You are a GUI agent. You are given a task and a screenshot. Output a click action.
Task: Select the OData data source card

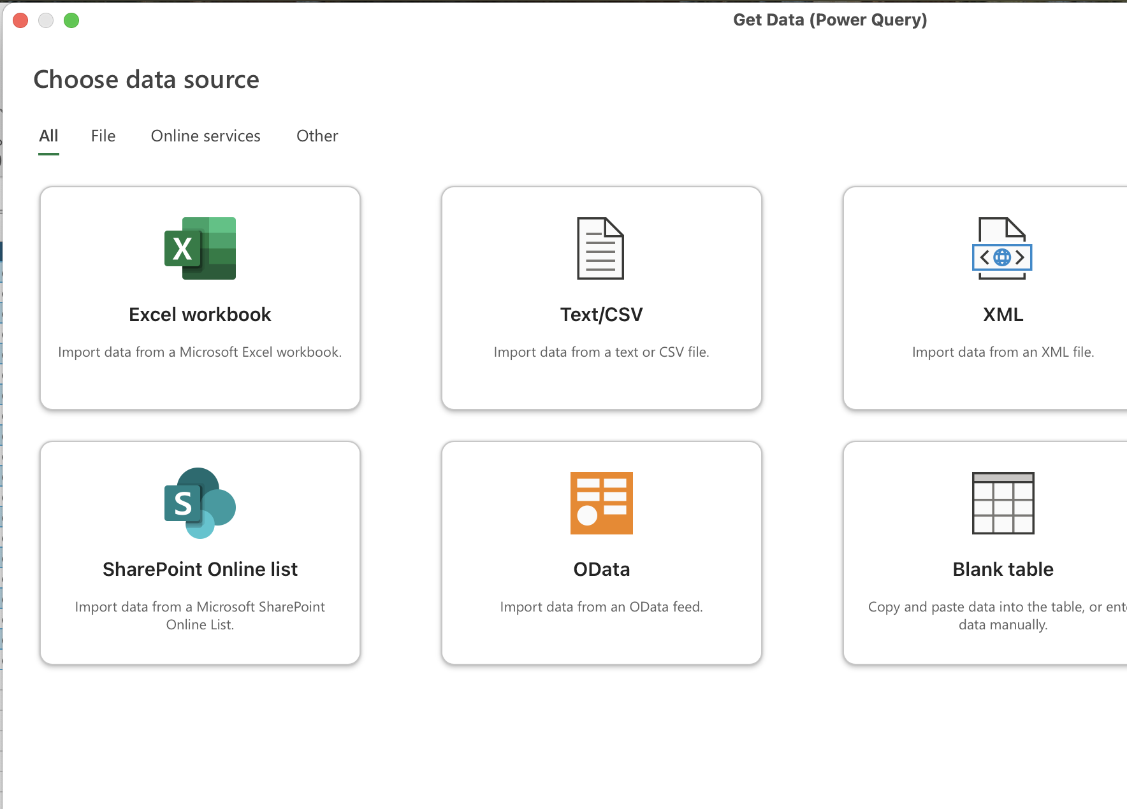(600, 553)
